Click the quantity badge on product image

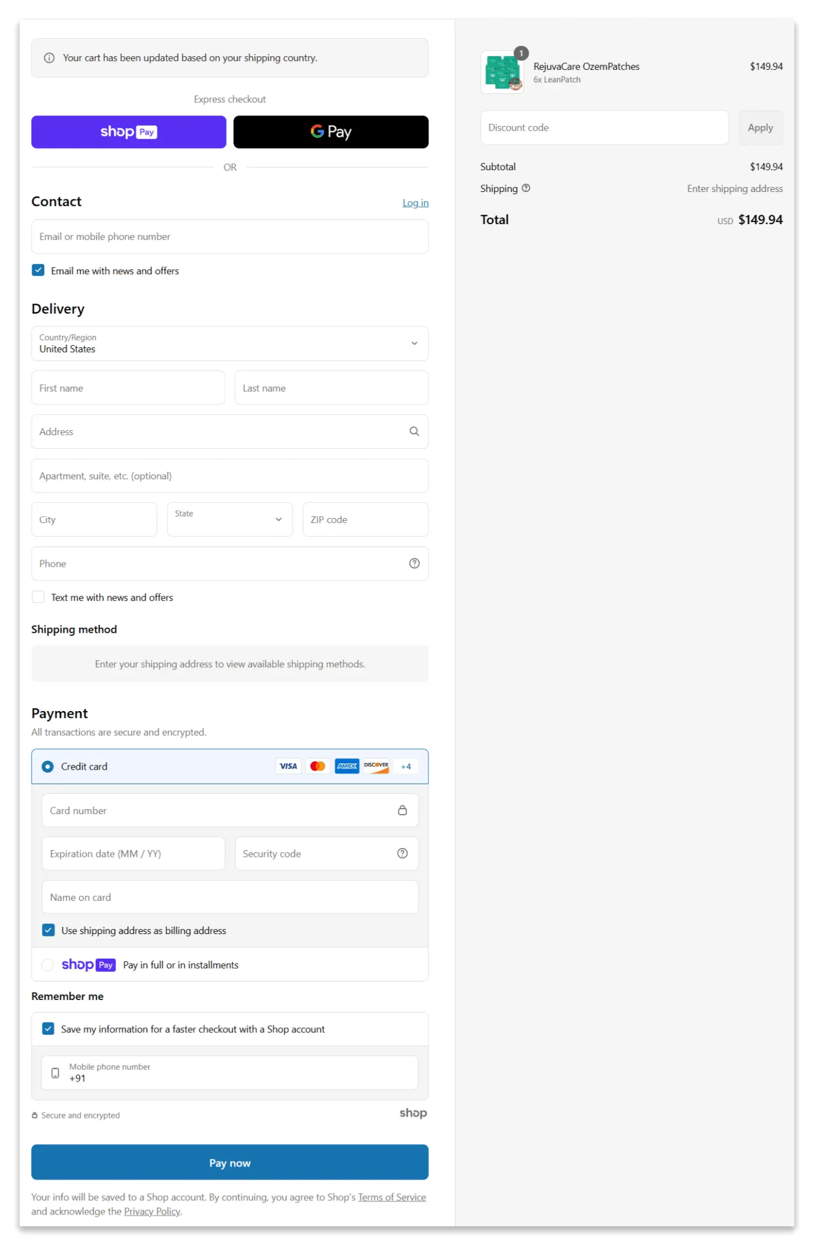tap(521, 53)
